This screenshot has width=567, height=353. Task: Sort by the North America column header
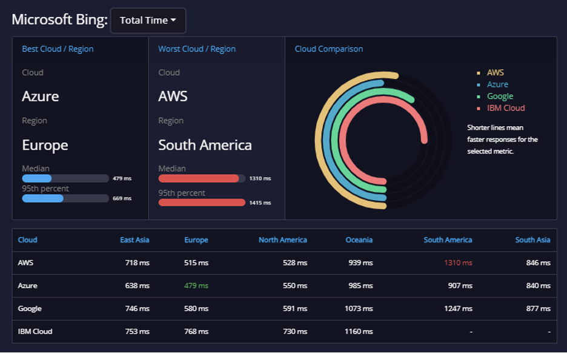[x=283, y=240]
